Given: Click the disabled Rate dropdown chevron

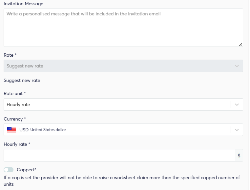Looking at the screenshot, I should 237,66.
